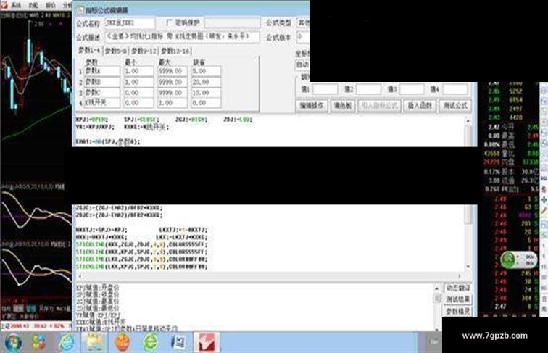This screenshot has width=548, height=353.
Task: Open the green 360 browser taskbar icon
Action: click(x=151, y=342)
